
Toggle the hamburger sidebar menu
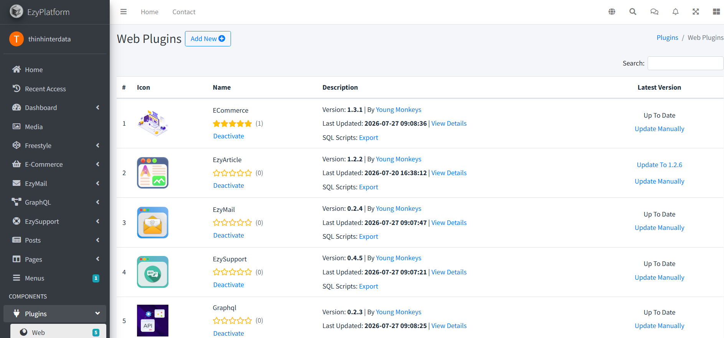[x=124, y=12]
